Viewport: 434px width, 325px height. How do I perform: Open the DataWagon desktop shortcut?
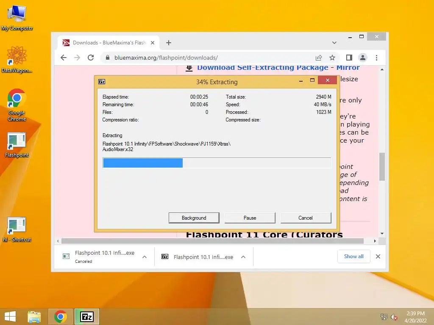click(17, 60)
